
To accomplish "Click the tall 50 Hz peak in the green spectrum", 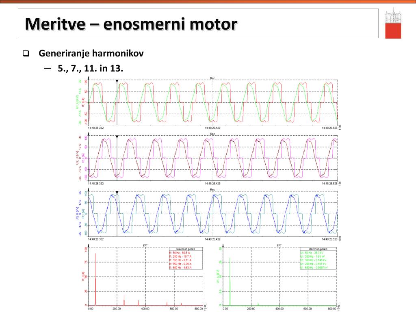I will 230,281.
